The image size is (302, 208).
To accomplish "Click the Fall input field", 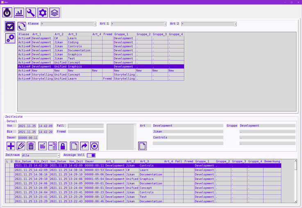I will pos(86,126).
